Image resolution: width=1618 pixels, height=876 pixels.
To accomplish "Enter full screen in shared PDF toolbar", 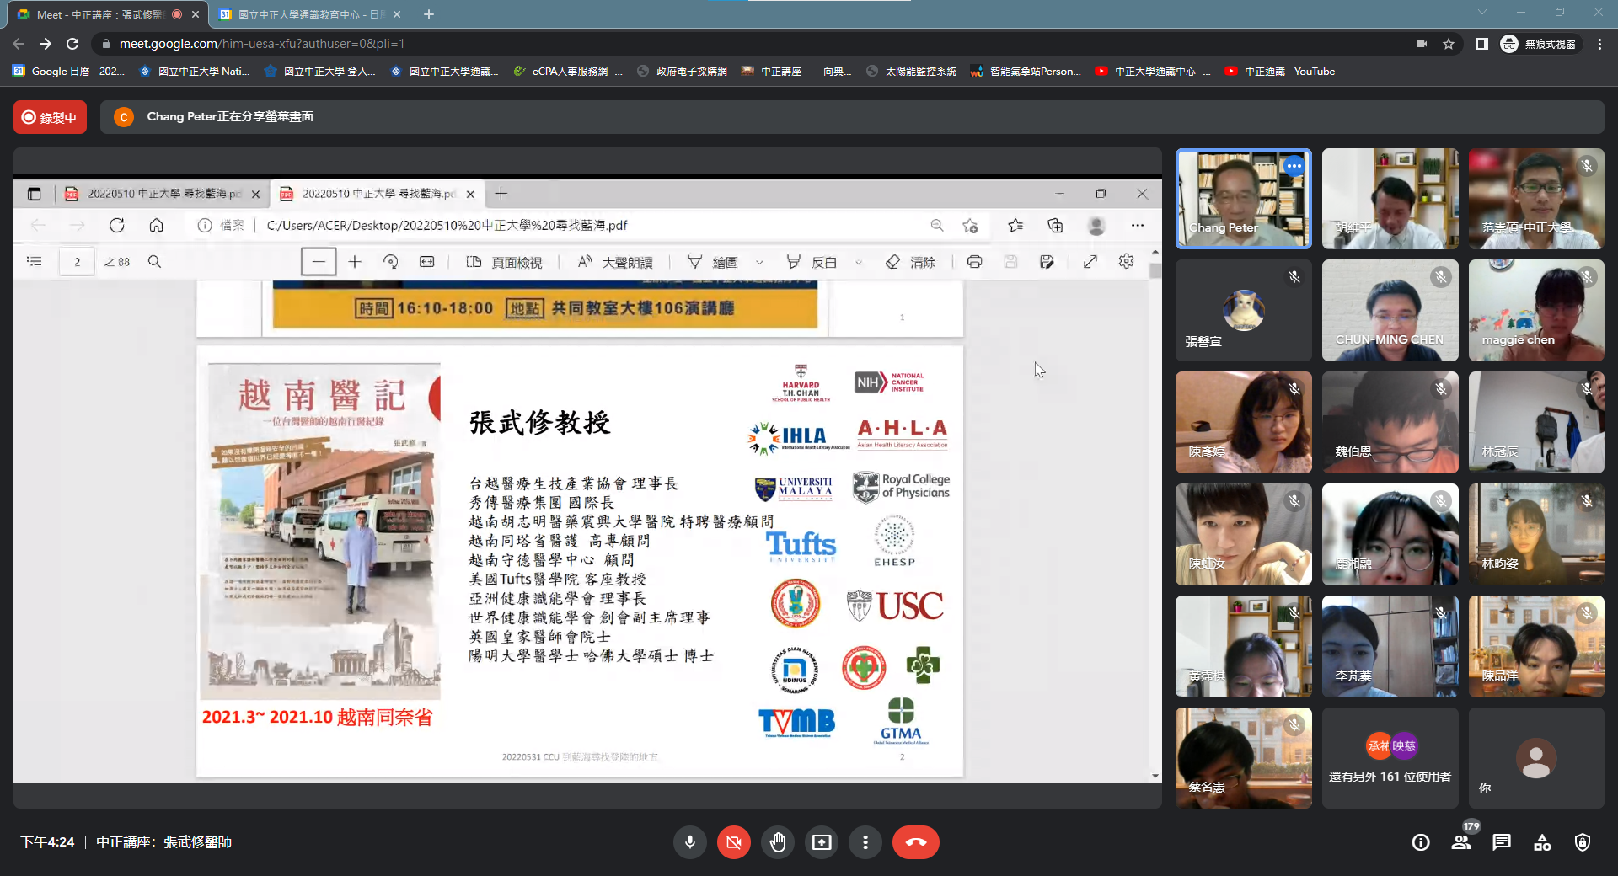I will point(1090,262).
